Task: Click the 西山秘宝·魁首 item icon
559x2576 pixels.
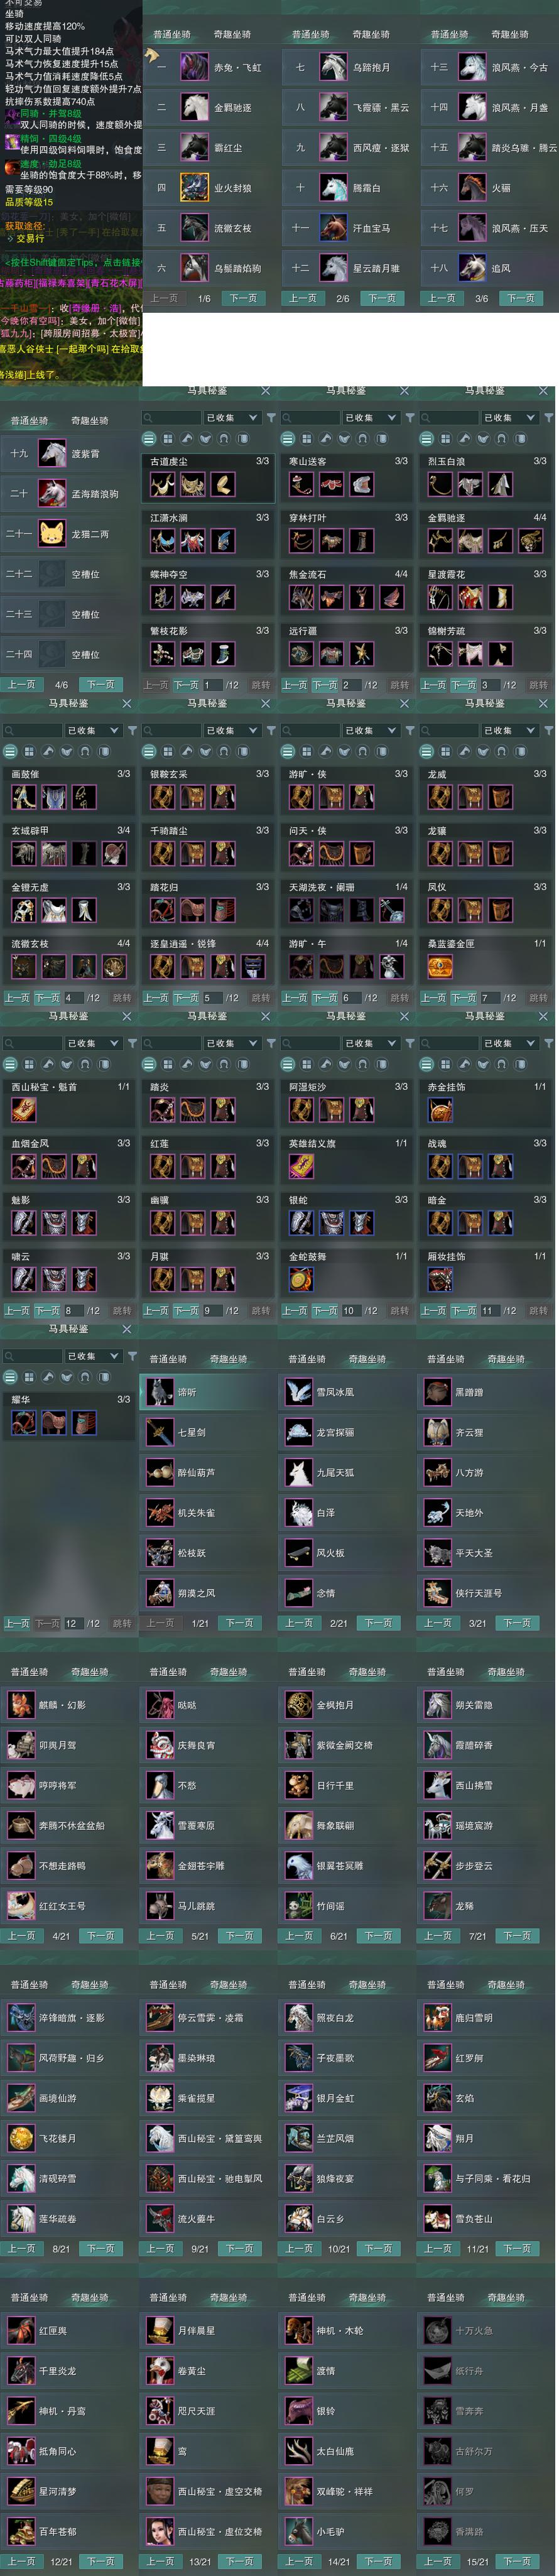Action: click(23, 1109)
